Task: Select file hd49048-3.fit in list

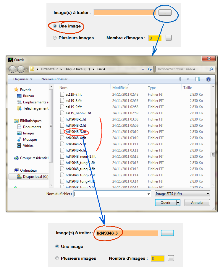Action: 76,132
